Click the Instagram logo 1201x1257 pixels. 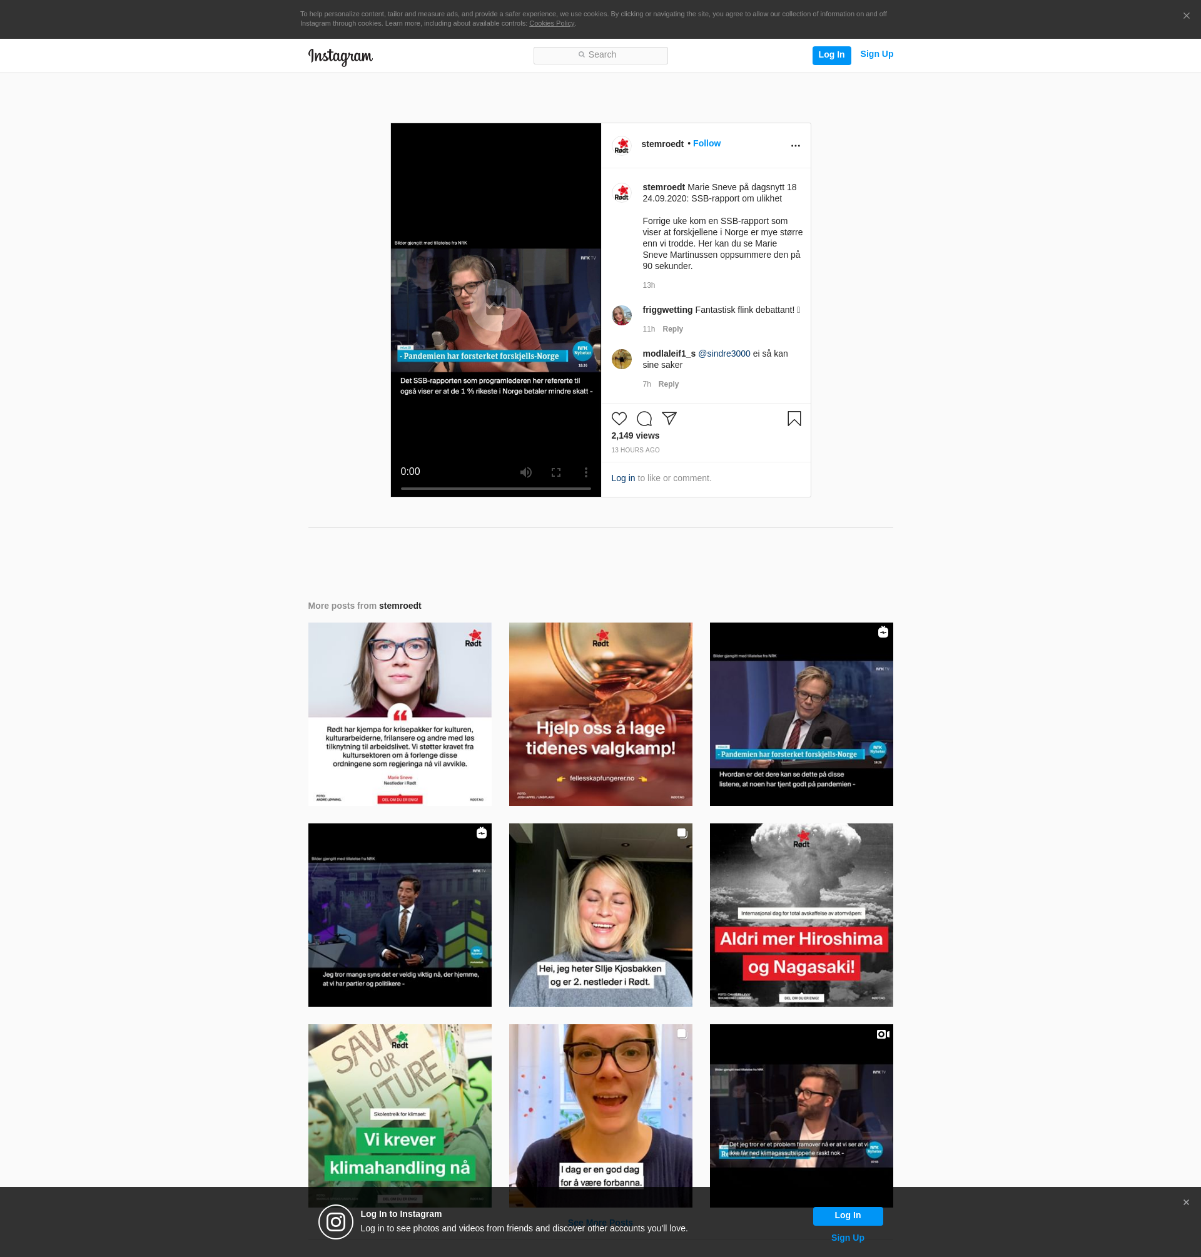pos(340,56)
